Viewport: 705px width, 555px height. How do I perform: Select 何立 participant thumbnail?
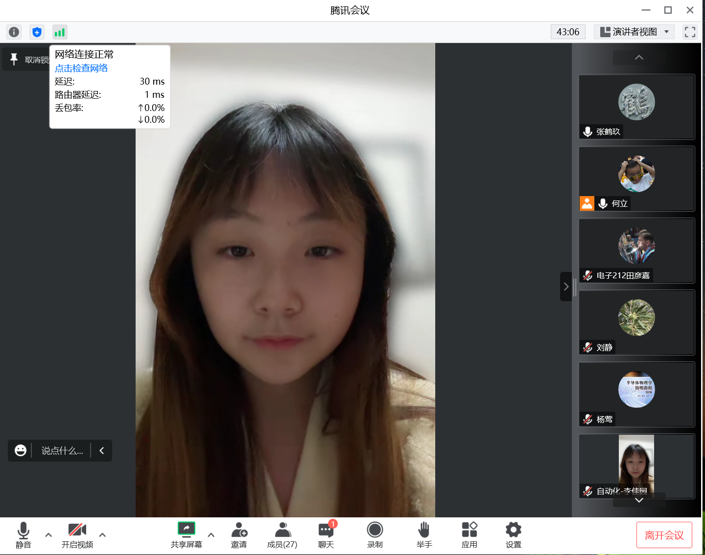coord(636,179)
